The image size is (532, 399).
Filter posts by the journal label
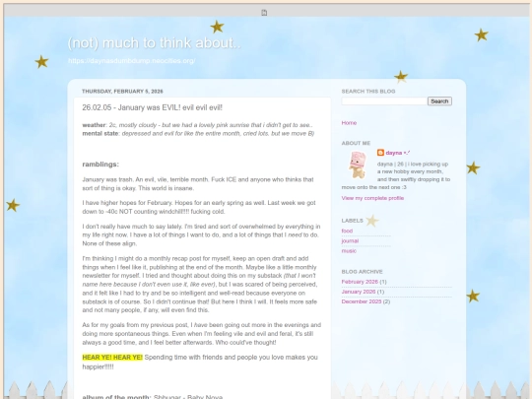350,241
